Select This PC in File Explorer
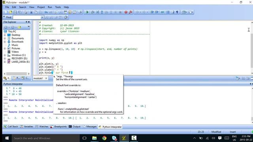The width and height of the screenshot is (253, 142). click(12, 32)
